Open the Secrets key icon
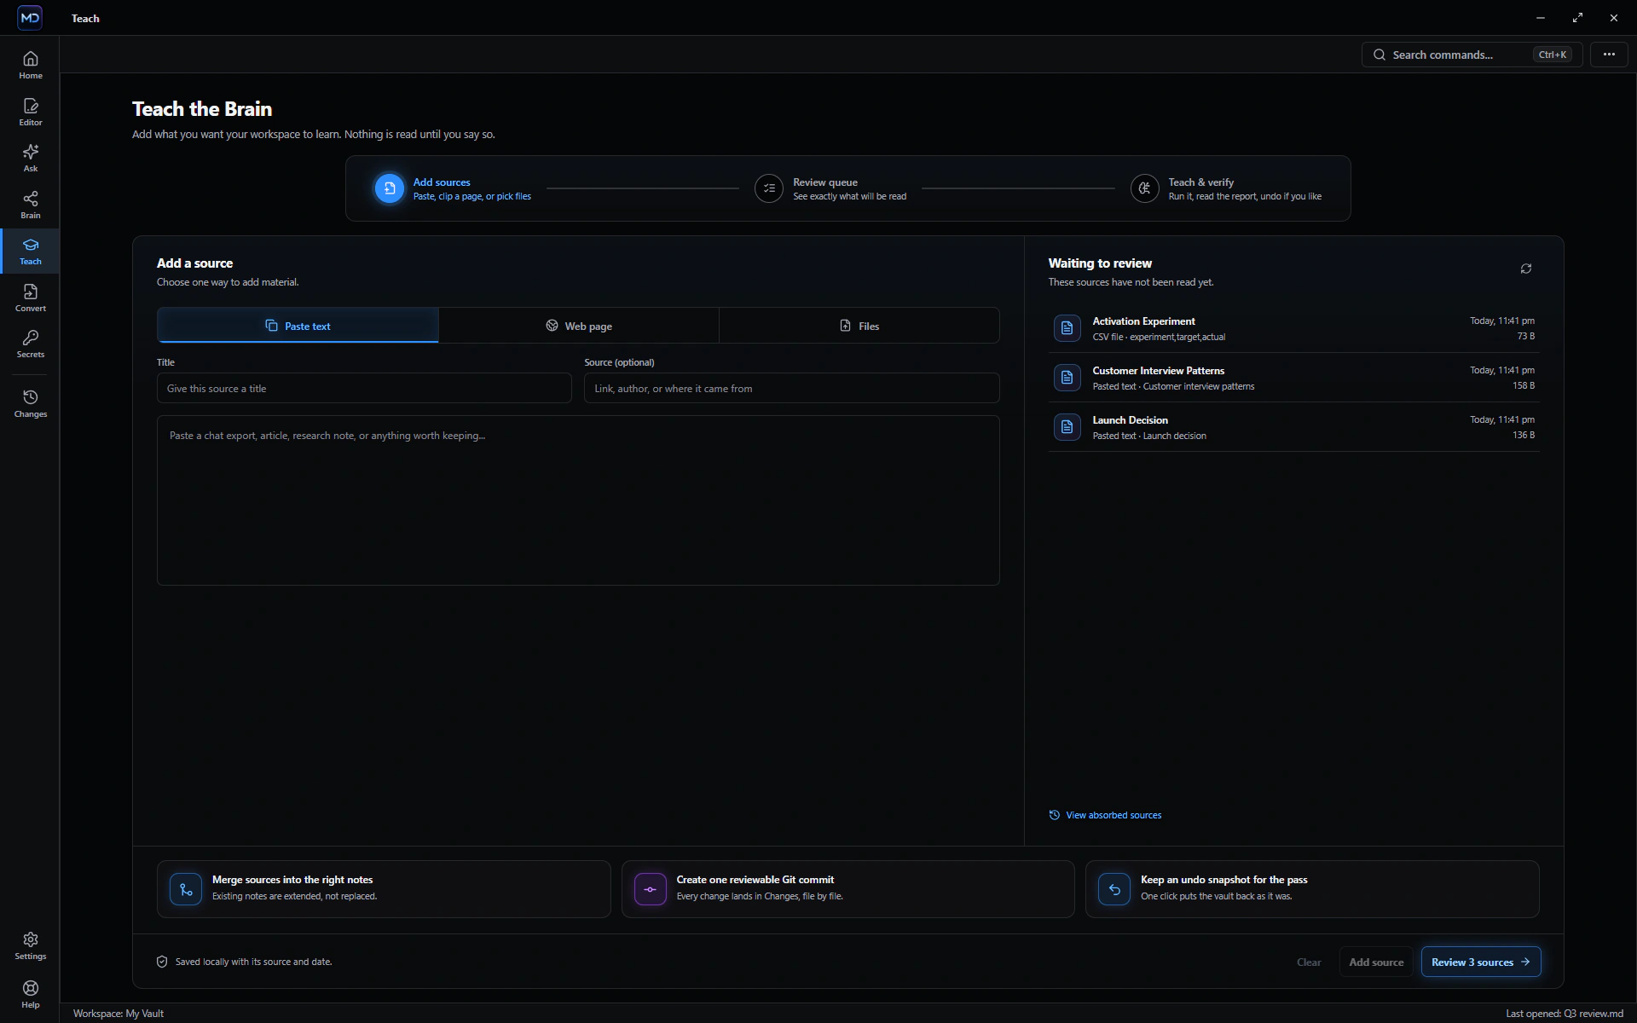Viewport: 1637px width, 1023px height. [x=30, y=344]
